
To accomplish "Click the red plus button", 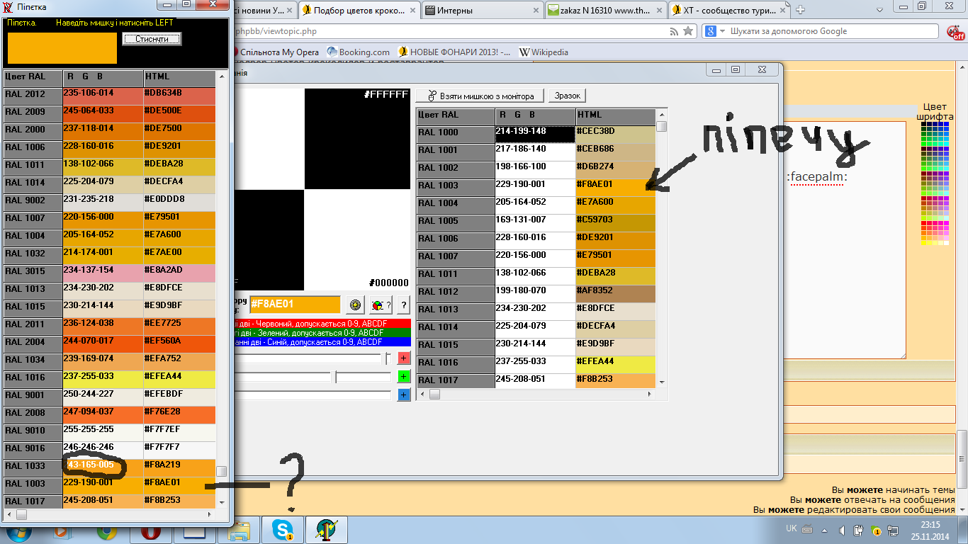I will point(404,358).
